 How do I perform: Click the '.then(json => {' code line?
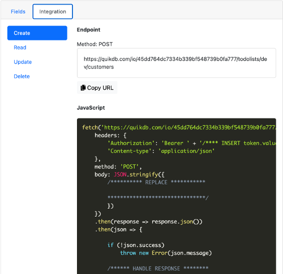coord(118,230)
